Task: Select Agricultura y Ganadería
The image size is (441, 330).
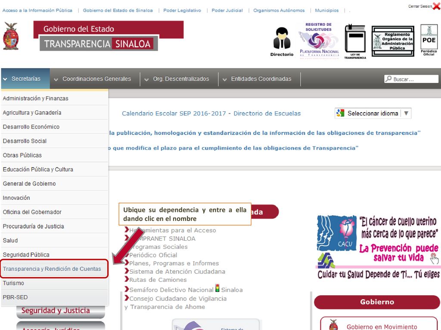Action: [x=55, y=113]
